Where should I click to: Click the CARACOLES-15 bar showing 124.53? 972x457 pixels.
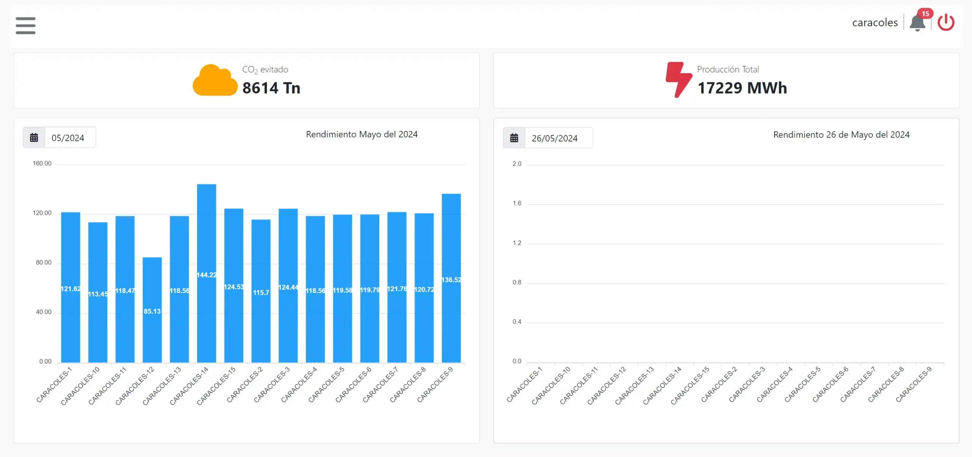234,285
